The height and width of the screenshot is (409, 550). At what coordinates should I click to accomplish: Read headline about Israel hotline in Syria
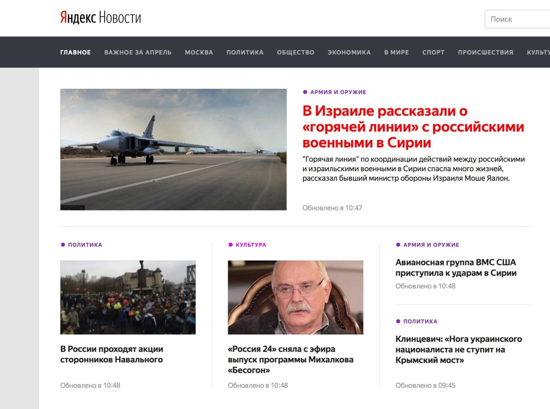click(413, 127)
